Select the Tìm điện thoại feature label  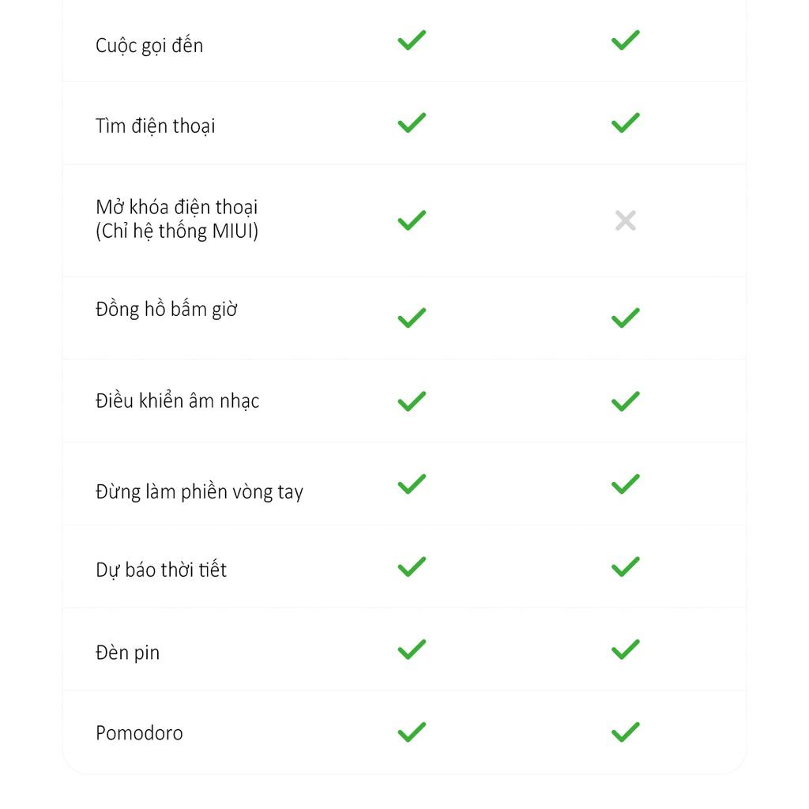pyautogui.click(x=156, y=126)
